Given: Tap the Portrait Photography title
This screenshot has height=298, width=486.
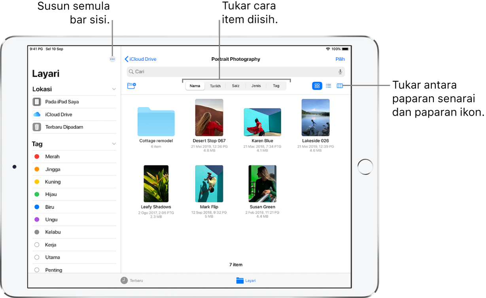Looking at the screenshot, I should [x=236, y=59].
